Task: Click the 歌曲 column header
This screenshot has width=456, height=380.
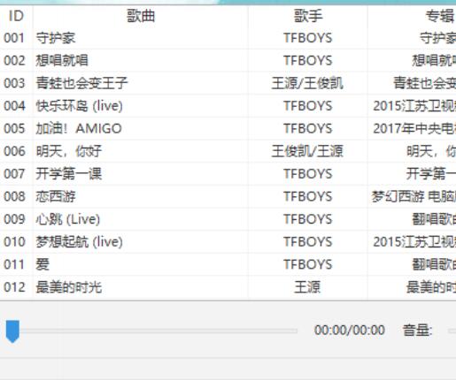Action: click(141, 16)
